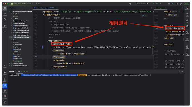Screen dimensions: 192x107
Task: Select line 79 releases closing tag
Action: click(x=59, y=57)
